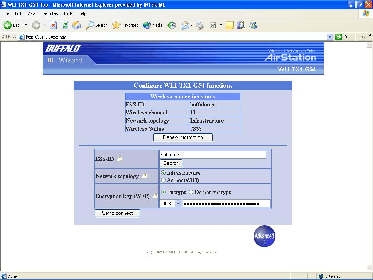Open the Tools menu
The width and height of the screenshot is (373, 280).
(68, 13)
